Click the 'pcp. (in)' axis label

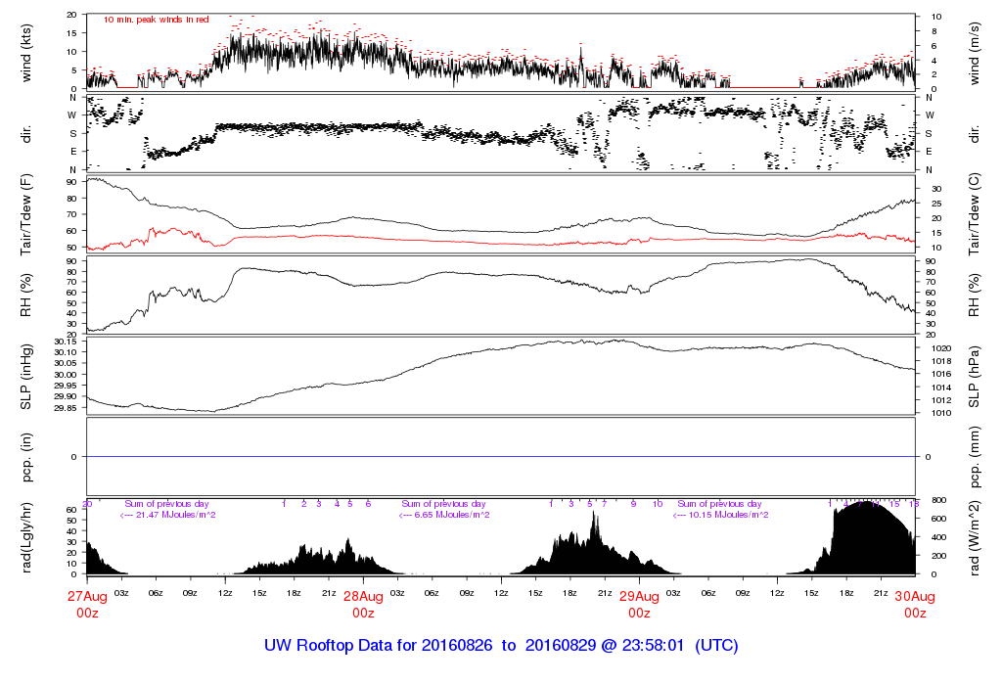click(x=26, y=457)
